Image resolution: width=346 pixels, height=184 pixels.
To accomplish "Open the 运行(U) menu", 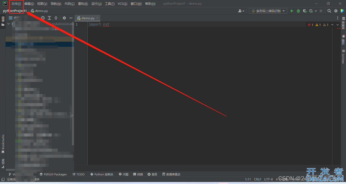I will click(97, 4).
